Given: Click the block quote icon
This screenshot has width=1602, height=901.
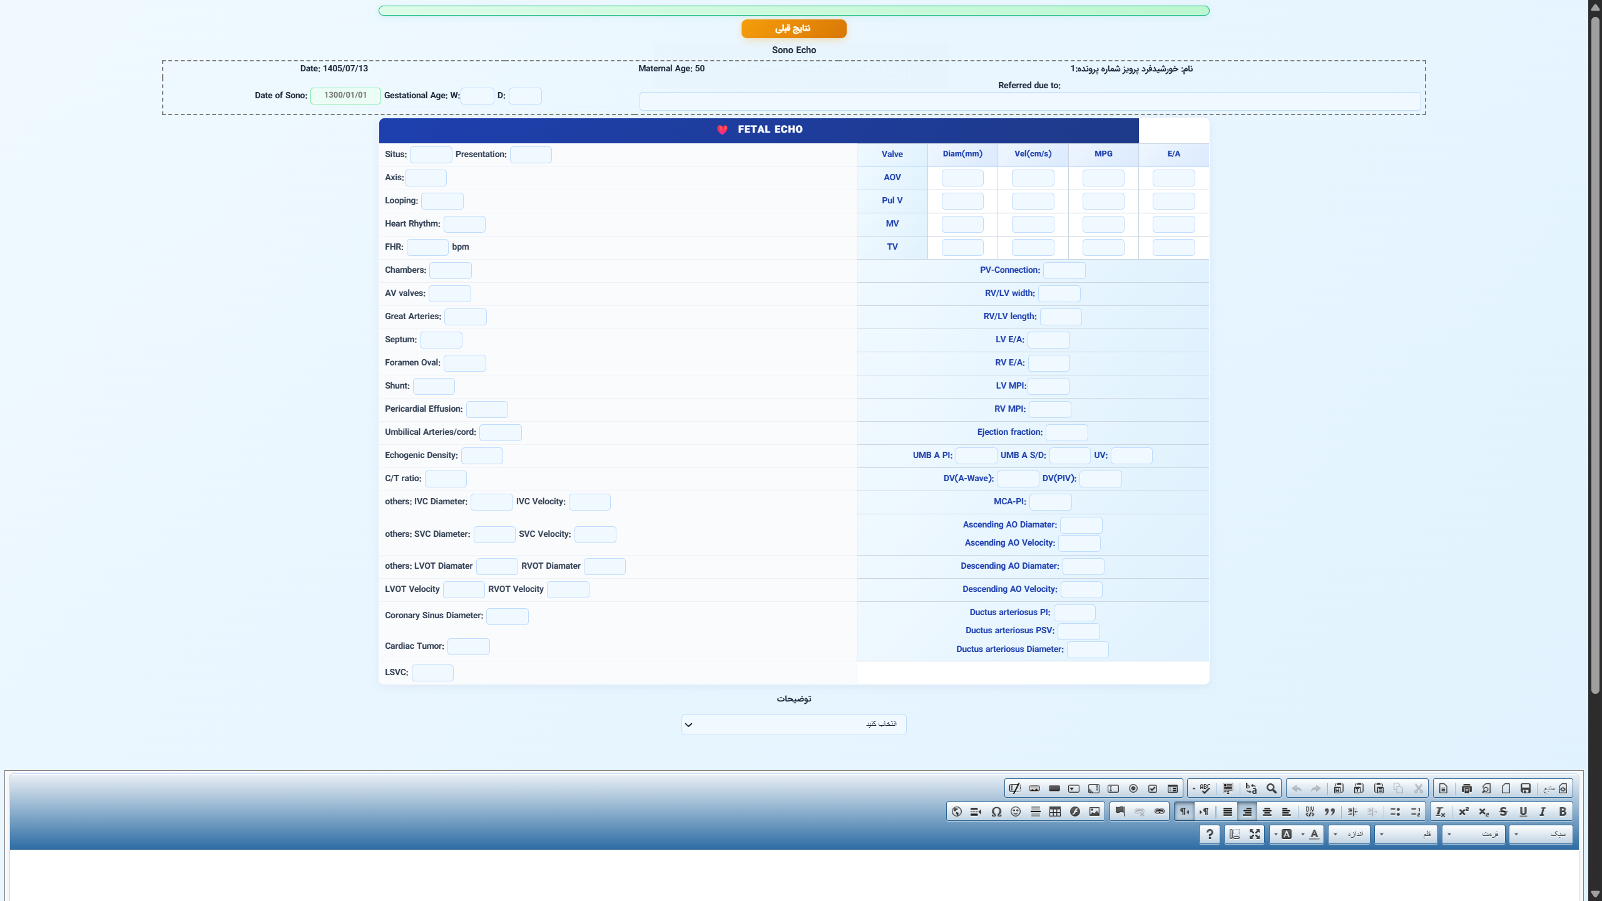Looking at the screenshot, I should [x=1330, y=812].
